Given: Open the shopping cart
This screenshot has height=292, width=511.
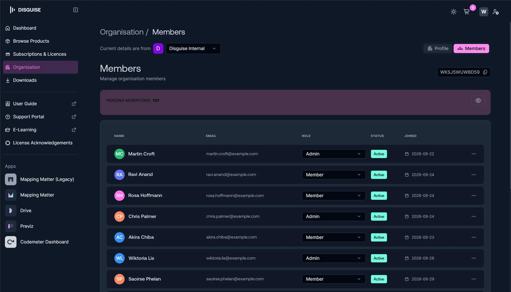Looking at the screenshot, I should [467, 12].
